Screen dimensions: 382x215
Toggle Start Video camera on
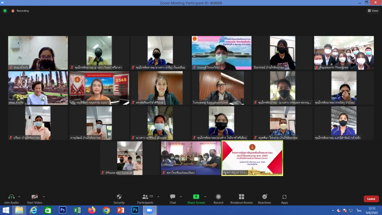[34, 197]
